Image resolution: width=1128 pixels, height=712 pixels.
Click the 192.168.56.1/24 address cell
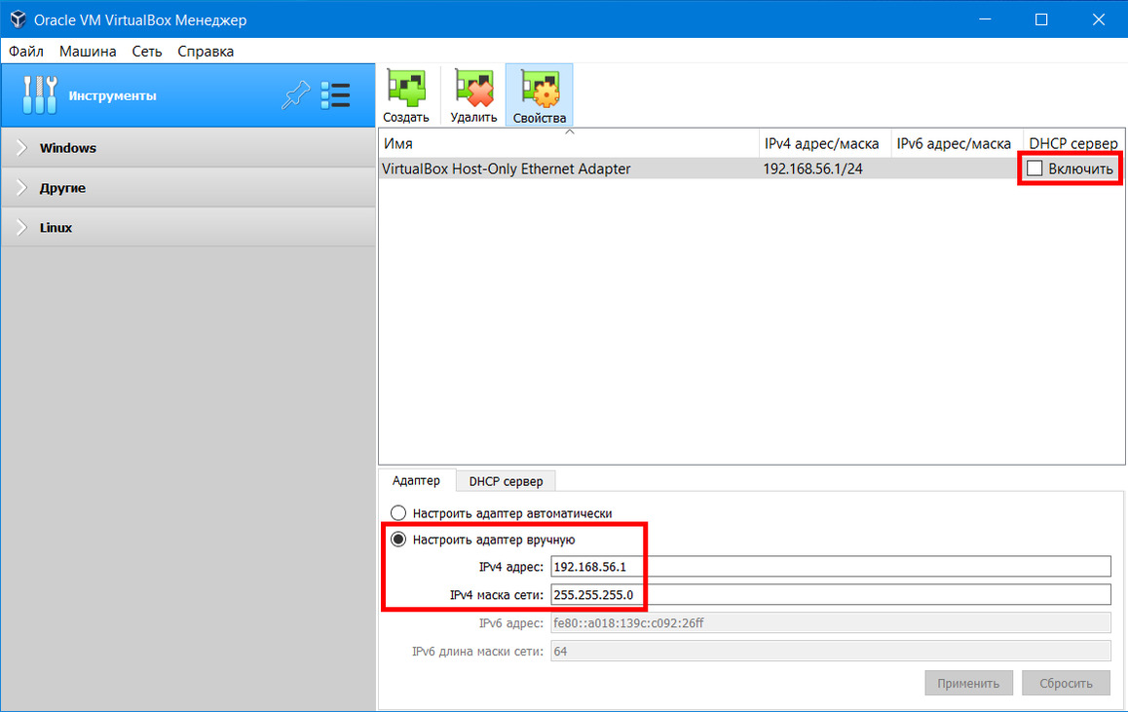click(813, 169)
